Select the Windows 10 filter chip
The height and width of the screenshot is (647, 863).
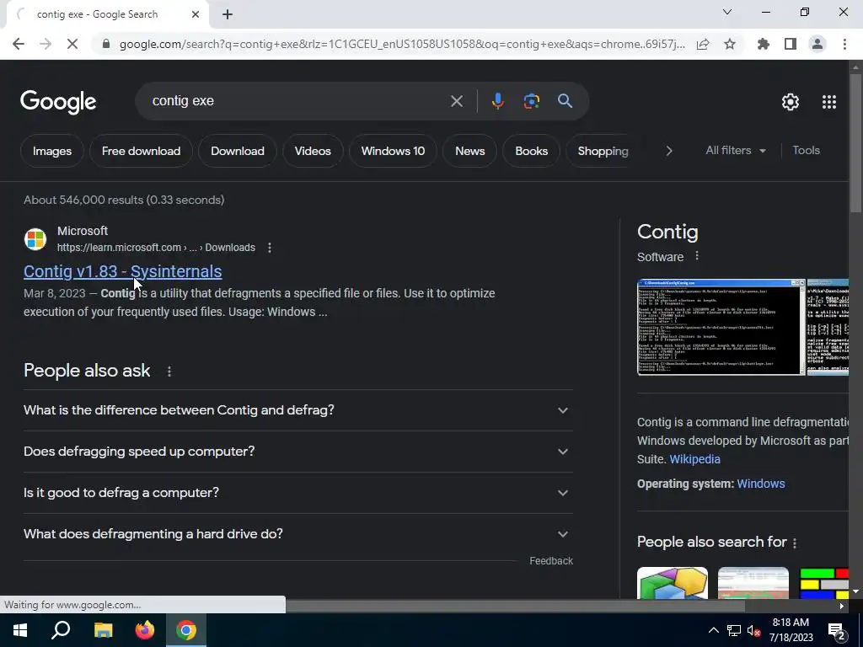coord(393,151)
